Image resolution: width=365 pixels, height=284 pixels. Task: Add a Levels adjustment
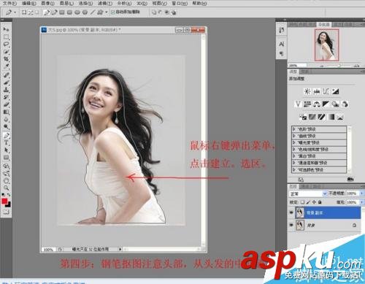317,91
